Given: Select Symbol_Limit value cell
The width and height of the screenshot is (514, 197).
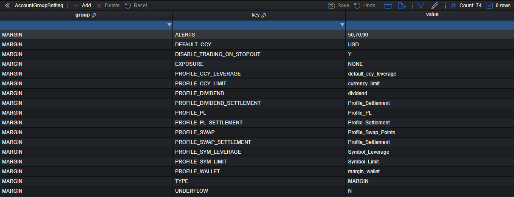Looking at the screenshot, I should tap(430, 162).
